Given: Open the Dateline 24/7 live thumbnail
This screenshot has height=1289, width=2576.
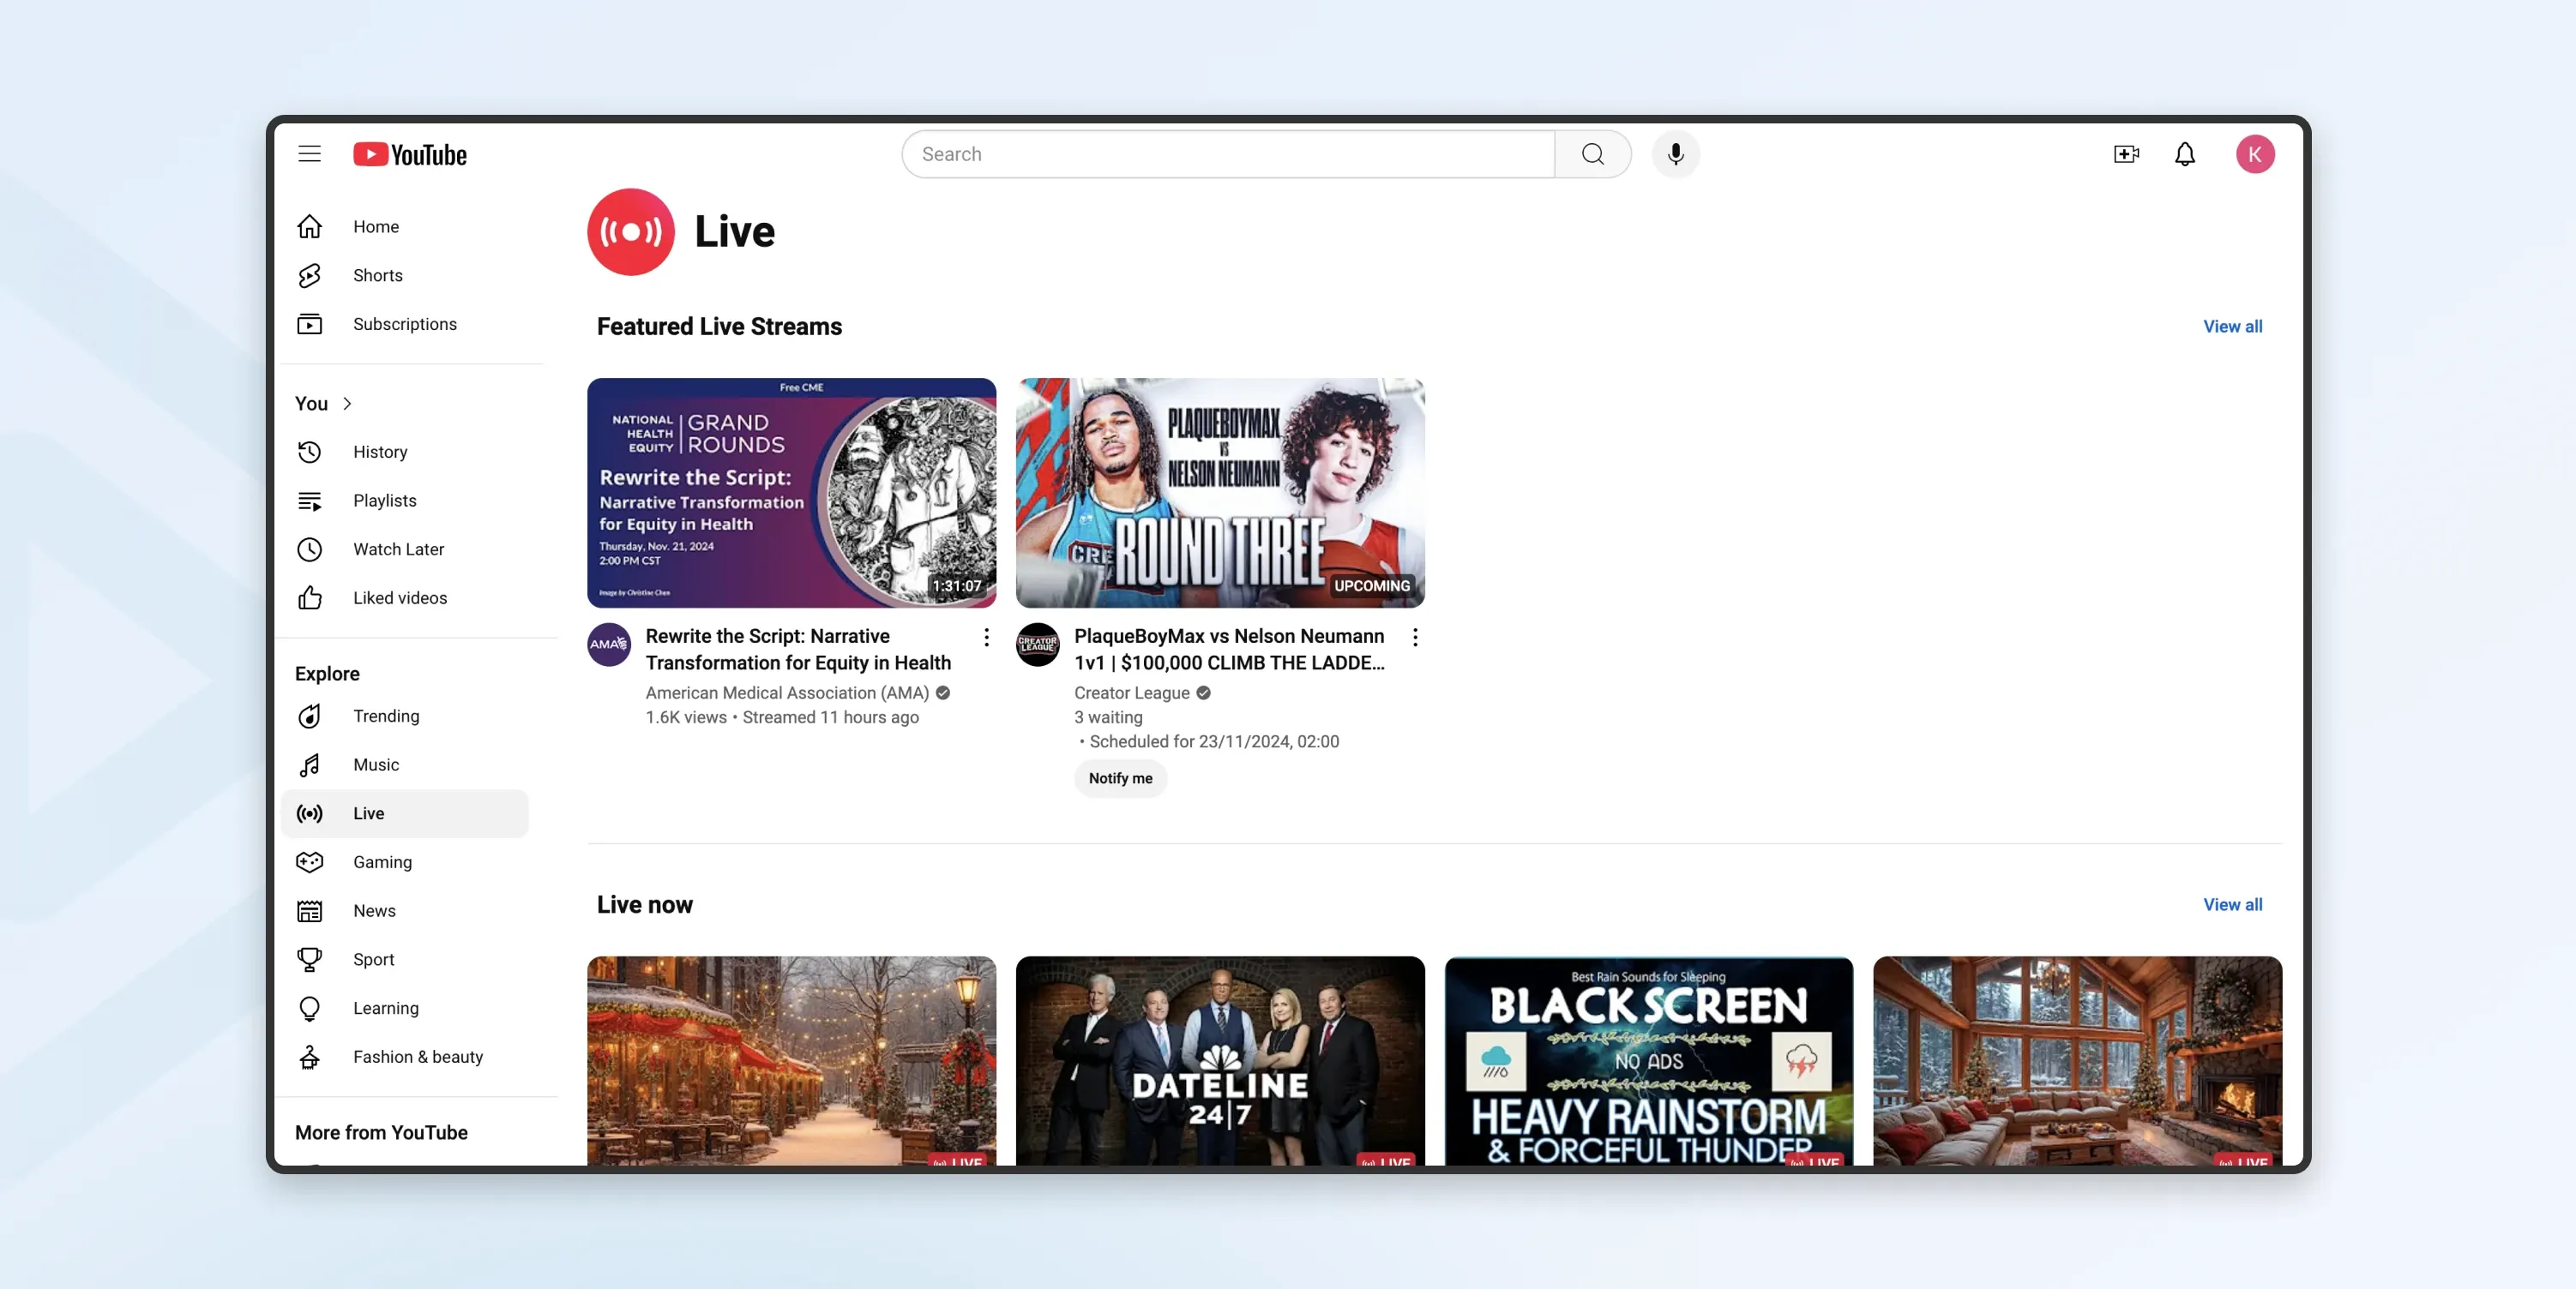Looking at the screenshot, I should click(1220, 1060).
